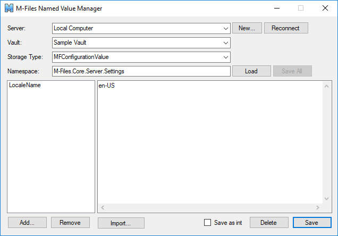
Task: Click inside the value editor showing en-US
Action: (x=210, y=142)
